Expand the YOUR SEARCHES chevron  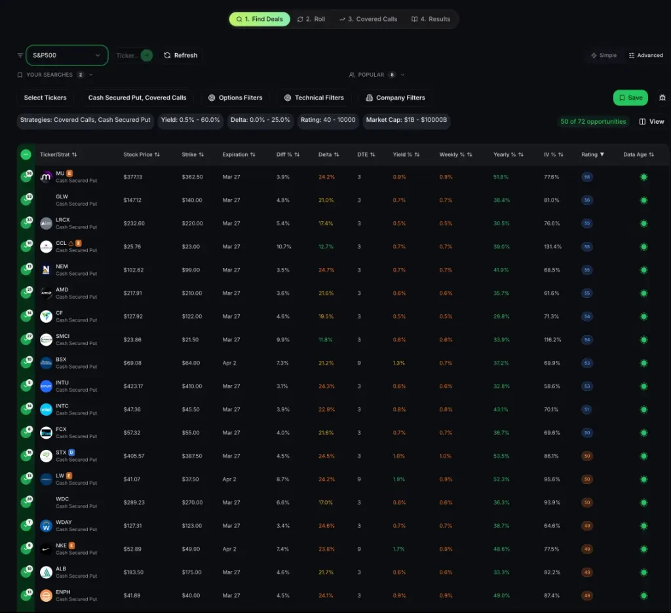(89, 75)
